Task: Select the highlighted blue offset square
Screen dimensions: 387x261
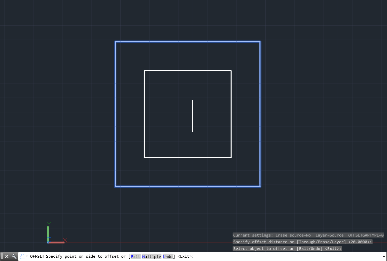Action: tap(188, 42)
